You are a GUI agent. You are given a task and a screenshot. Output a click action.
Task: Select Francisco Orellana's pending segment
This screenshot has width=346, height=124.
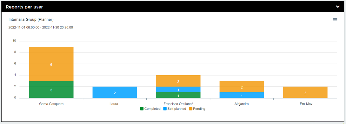(178, 81)
